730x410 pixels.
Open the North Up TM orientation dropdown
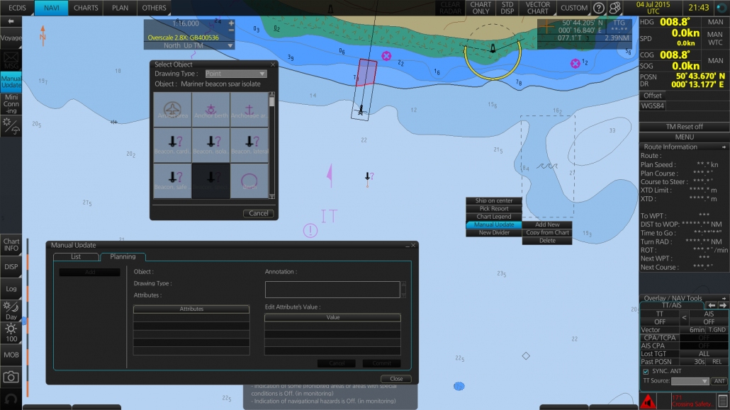pos(189,45)
